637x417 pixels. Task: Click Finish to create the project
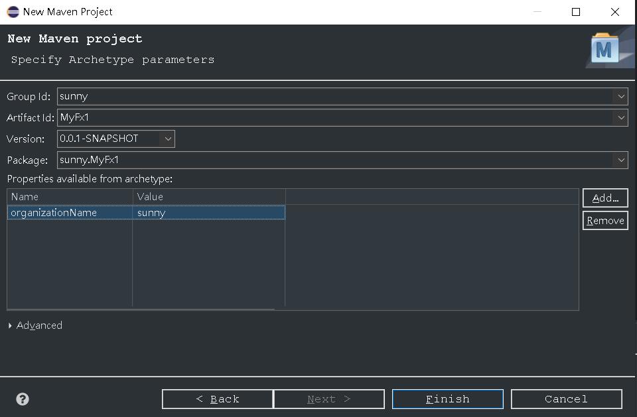[x=448, y=399]
